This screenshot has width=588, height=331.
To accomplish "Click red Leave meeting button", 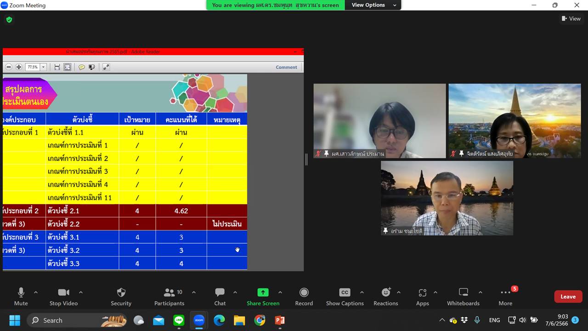I will [x=568, y=297].
